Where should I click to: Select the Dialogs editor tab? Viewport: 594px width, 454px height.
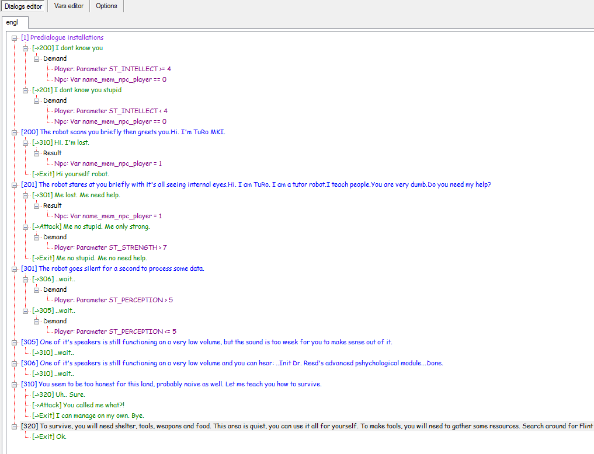click(23, 6)
